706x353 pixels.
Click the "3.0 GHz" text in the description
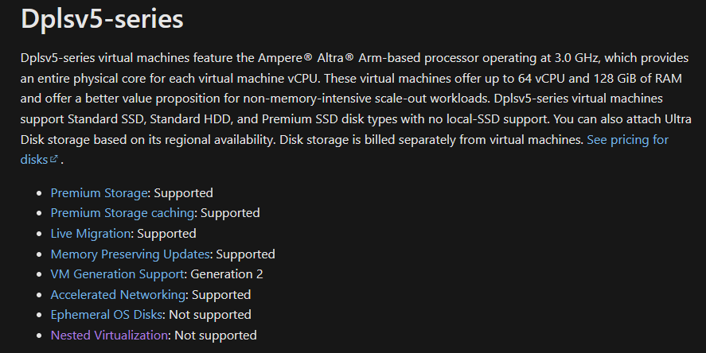coord(576,58)
